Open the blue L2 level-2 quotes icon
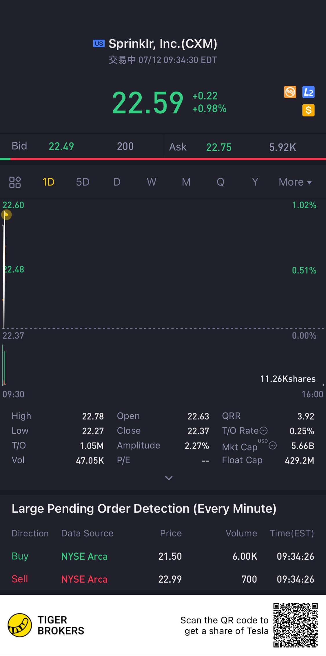 (x=308, y=92)
